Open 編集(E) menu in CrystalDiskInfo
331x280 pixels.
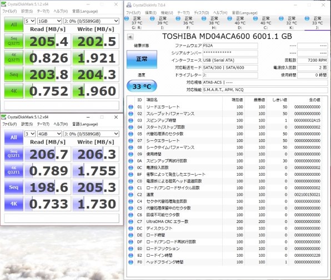click(x=151, y=13)
